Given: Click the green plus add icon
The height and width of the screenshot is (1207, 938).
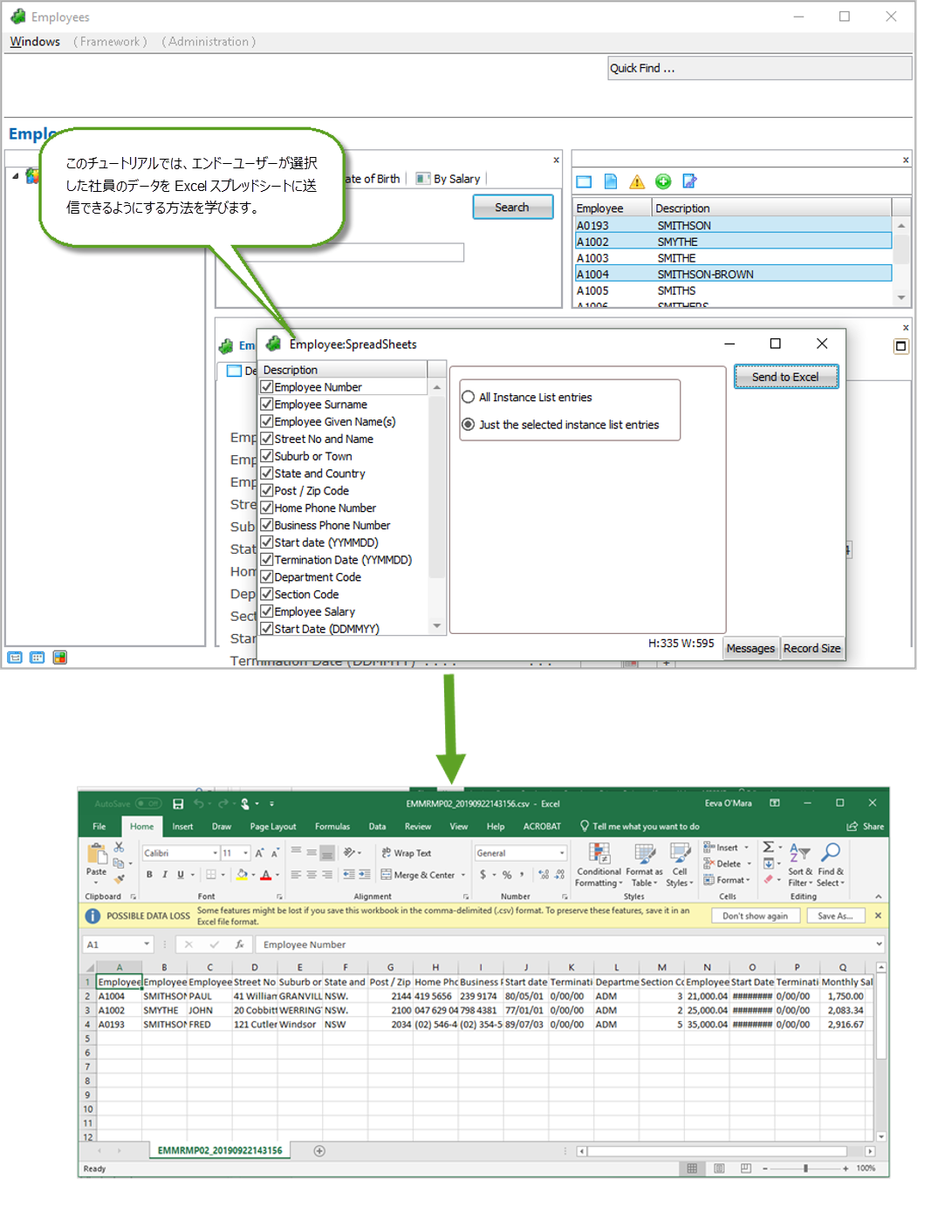Looking at the screenshot, I should 663,181.
